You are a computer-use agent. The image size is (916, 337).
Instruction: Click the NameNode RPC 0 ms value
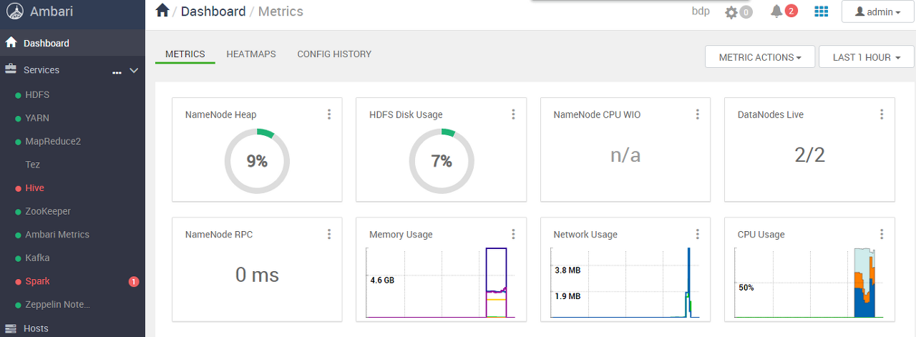[x=257, y=275]
